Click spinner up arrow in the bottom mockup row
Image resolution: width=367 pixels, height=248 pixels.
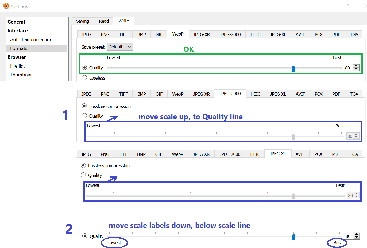[x=357, y=234]
